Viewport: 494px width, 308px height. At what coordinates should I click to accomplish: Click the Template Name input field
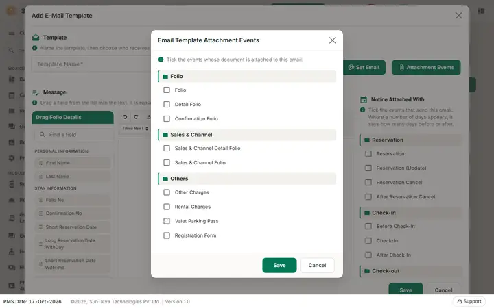tap(91, 64)
